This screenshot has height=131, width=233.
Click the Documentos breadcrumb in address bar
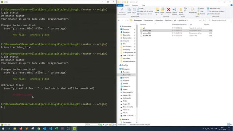coord(149,20)
